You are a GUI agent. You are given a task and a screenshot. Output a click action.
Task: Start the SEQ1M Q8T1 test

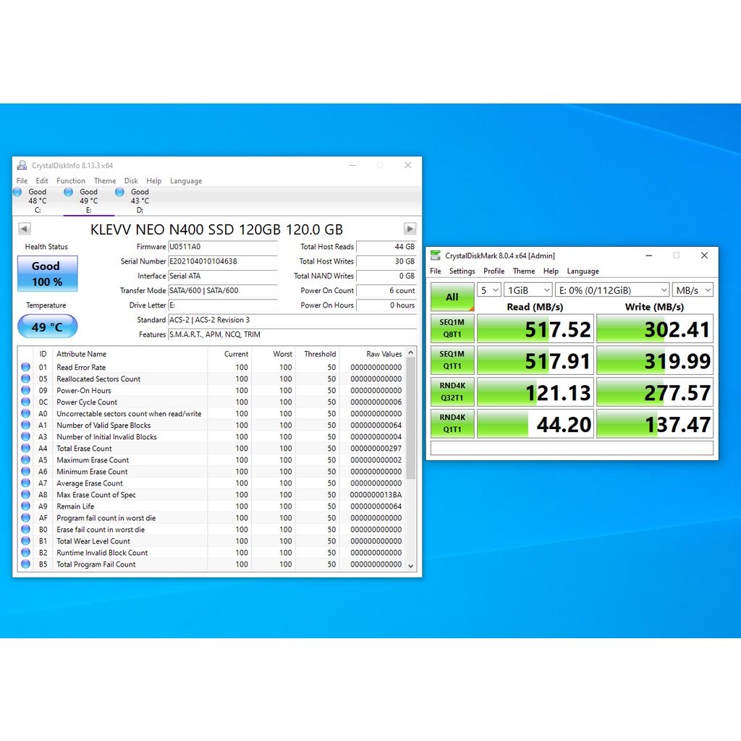(x=452, y=329)
